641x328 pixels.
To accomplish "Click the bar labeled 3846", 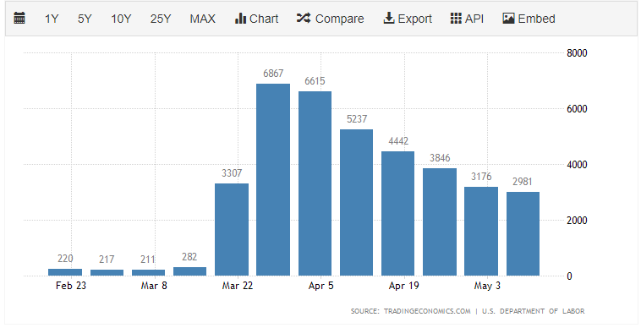I will pyautogui.click(x=440, y=221).
